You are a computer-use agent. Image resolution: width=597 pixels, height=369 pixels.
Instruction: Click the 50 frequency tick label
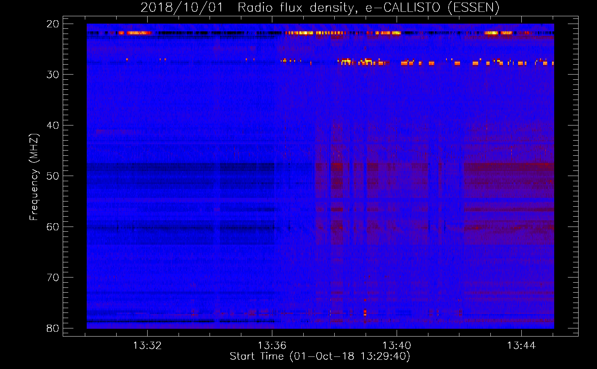53,176
